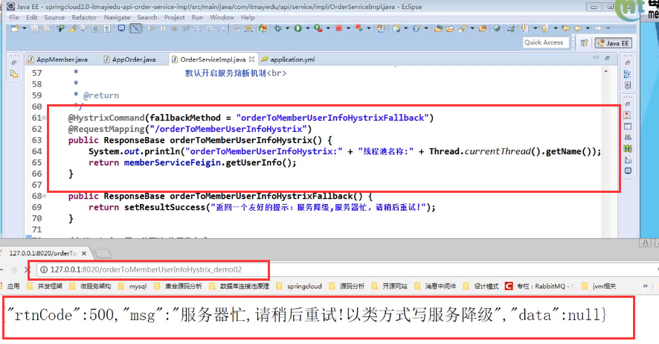This screenshot has height=344, width=659.
Task: Open the Debug configurations dropdown arrow
Action: point(287,28)
